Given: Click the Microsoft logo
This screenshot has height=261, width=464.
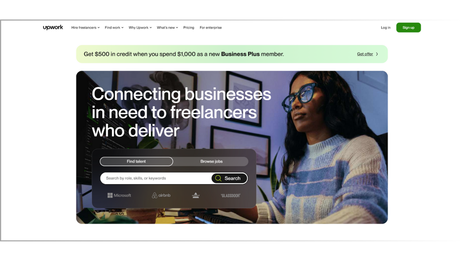Looking at the screenshot, I should pyautogui.click(x=119, y=195).
